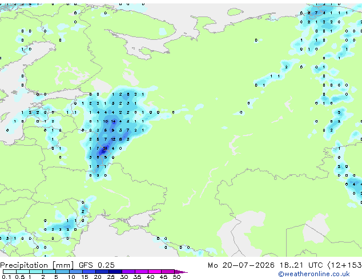Select the 1–2 mm legend color
This screenshot has height=279, width=362.
36,272
